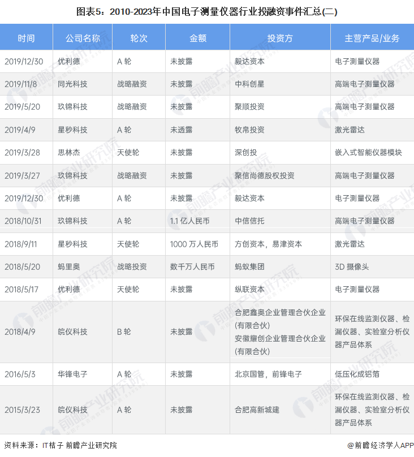Click the 中科创星 investor cell
The width and height of the screenshot is (414, 457).
pos(249,84)
